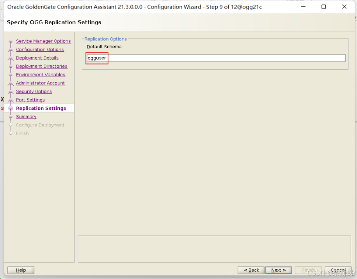Click the Replication Settings step bullet icon

point(11,108)
